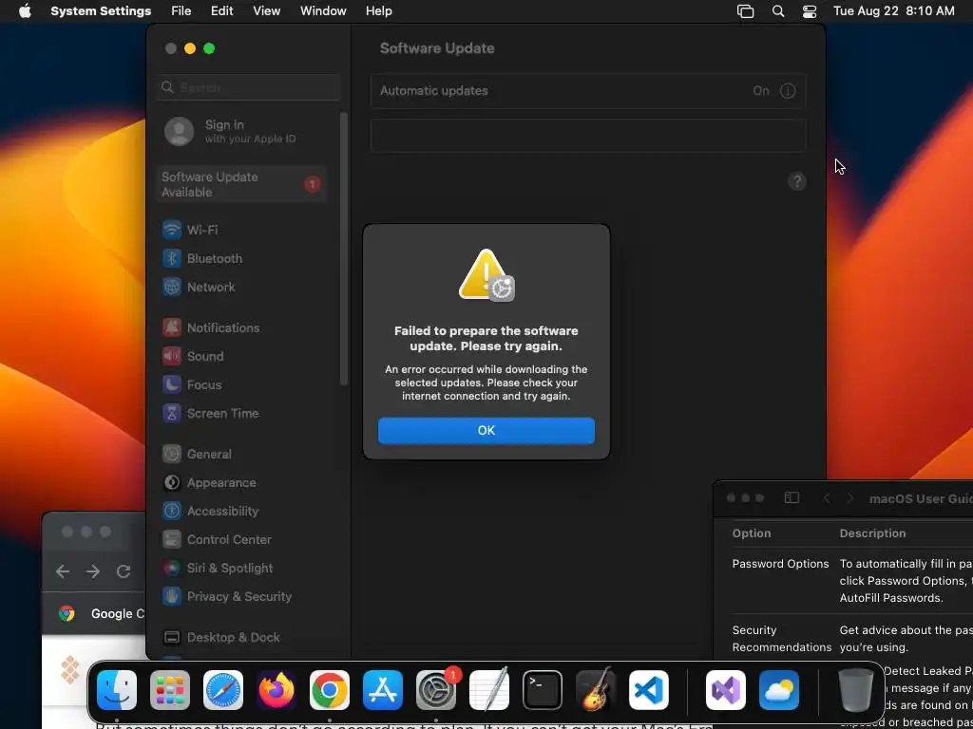This screenshot has width=973, height=729.
Task: Click Password Options in User Guide table
Action: (x=781, y=564)
